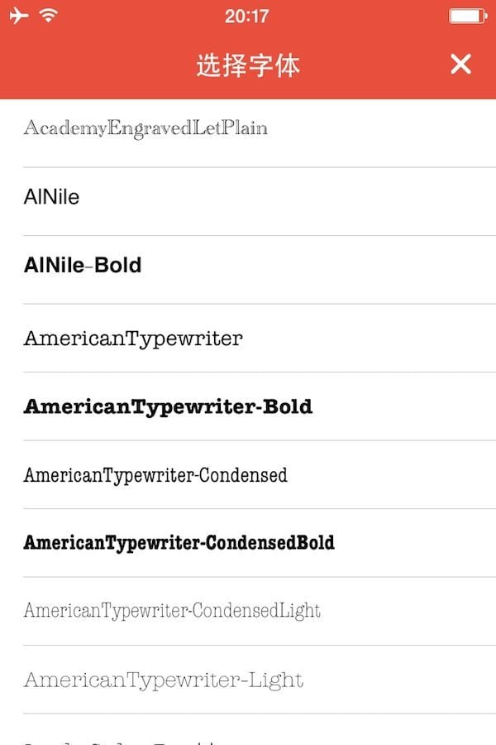Tap the 20:17 clock in status bar
The image size is (496, 745).
[x=246, y=16]
